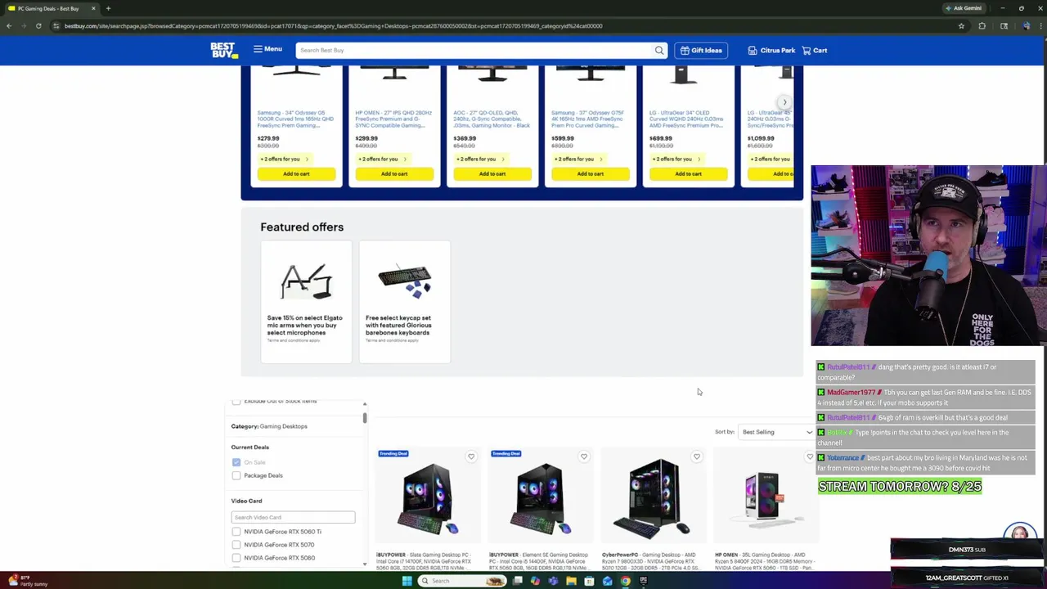Open the Mail app from taskbar

click(607, 581)
